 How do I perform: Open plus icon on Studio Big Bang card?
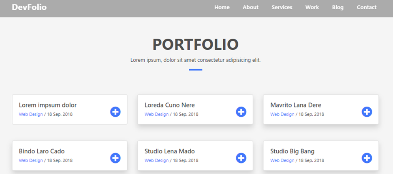367,158
